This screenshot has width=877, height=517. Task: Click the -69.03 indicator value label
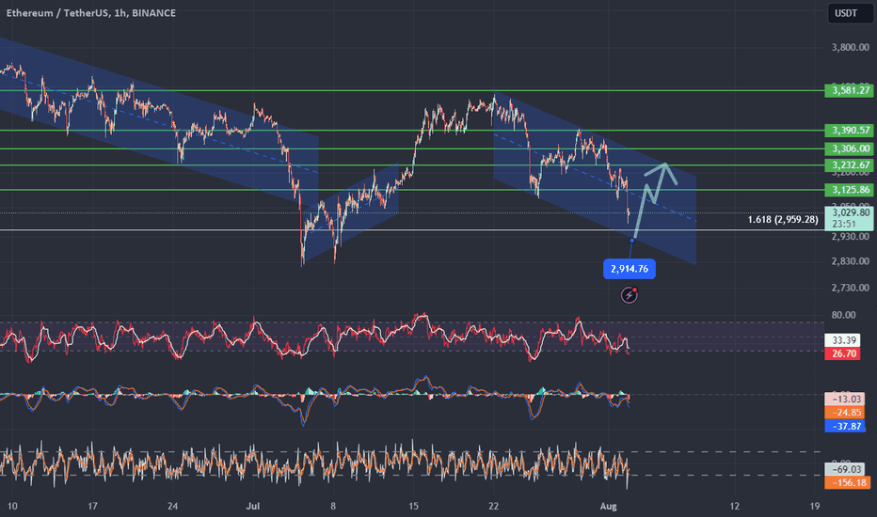pyautogui.click(x=845, y=469)
